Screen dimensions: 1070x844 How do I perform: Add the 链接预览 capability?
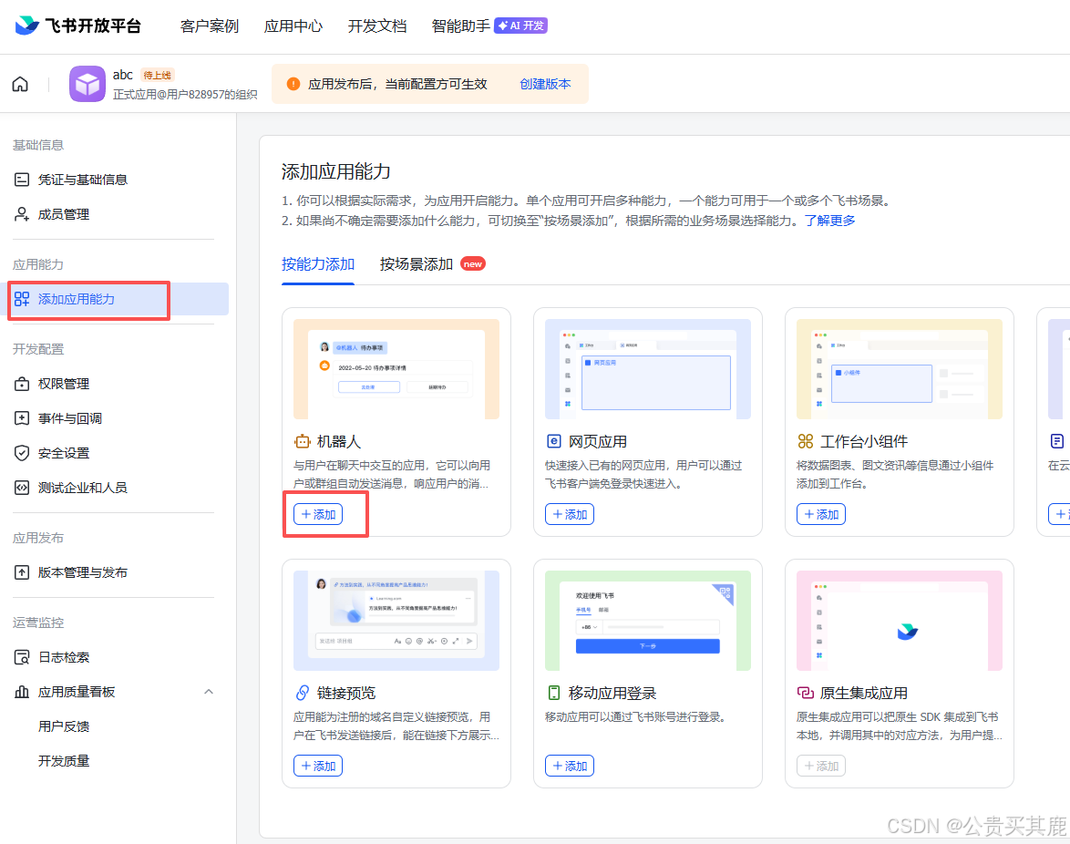[x=318, y=767]
